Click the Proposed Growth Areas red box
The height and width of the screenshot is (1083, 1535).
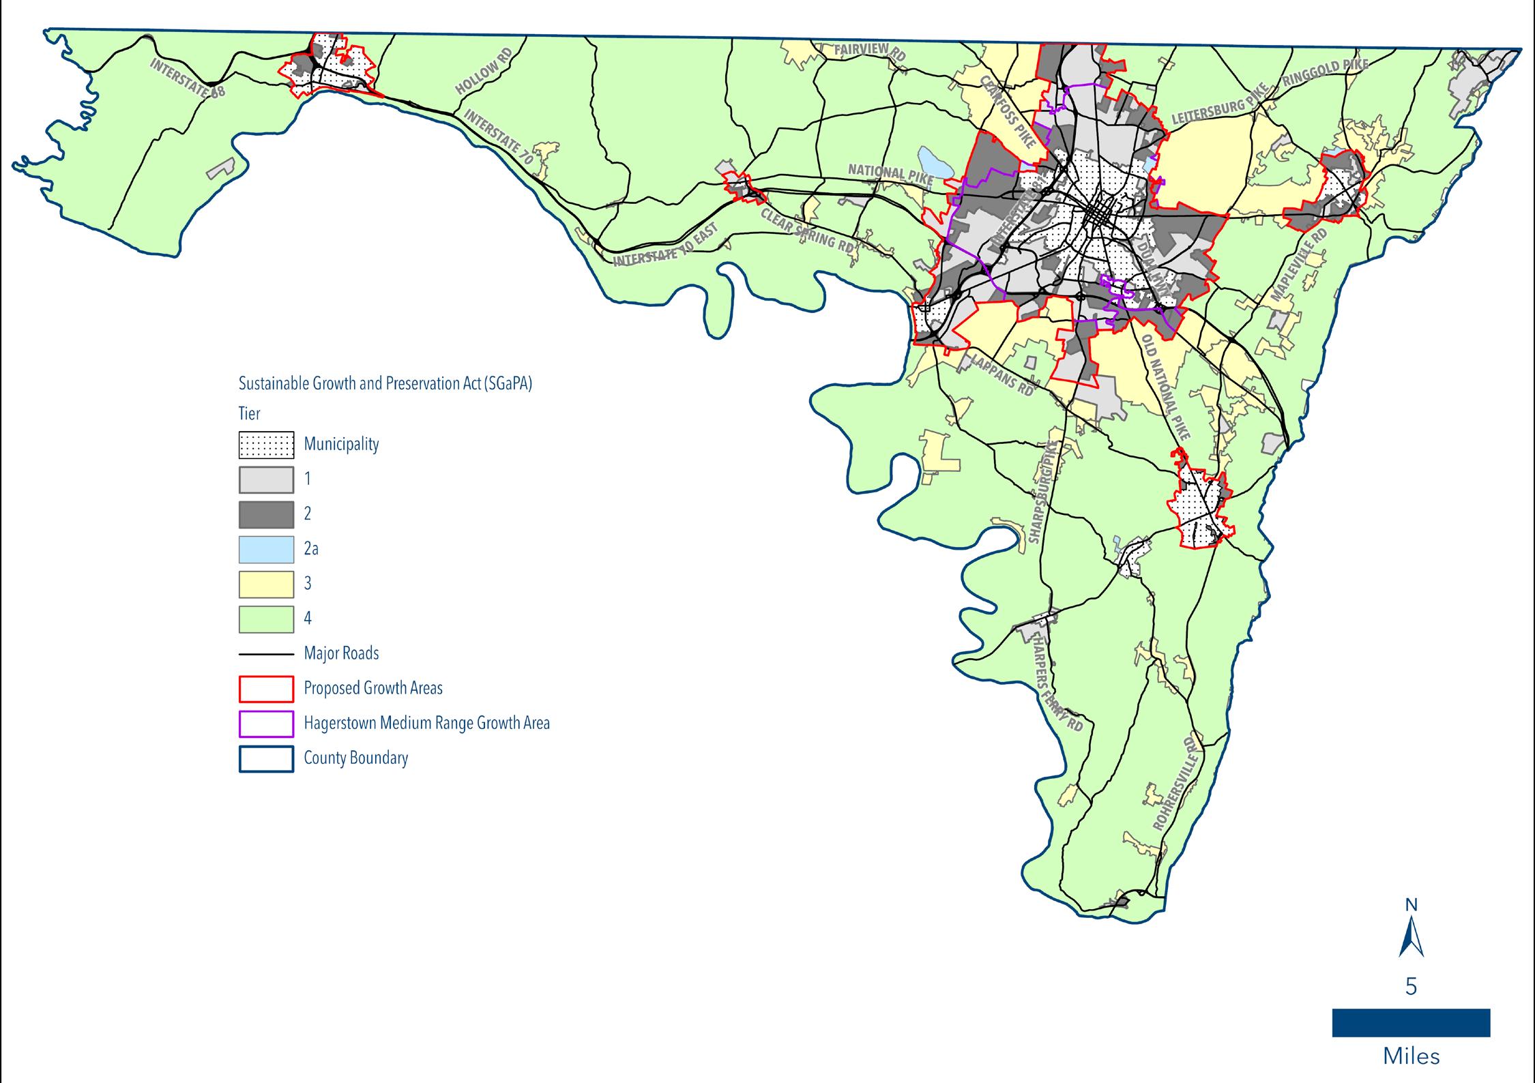tap(266, 689)
